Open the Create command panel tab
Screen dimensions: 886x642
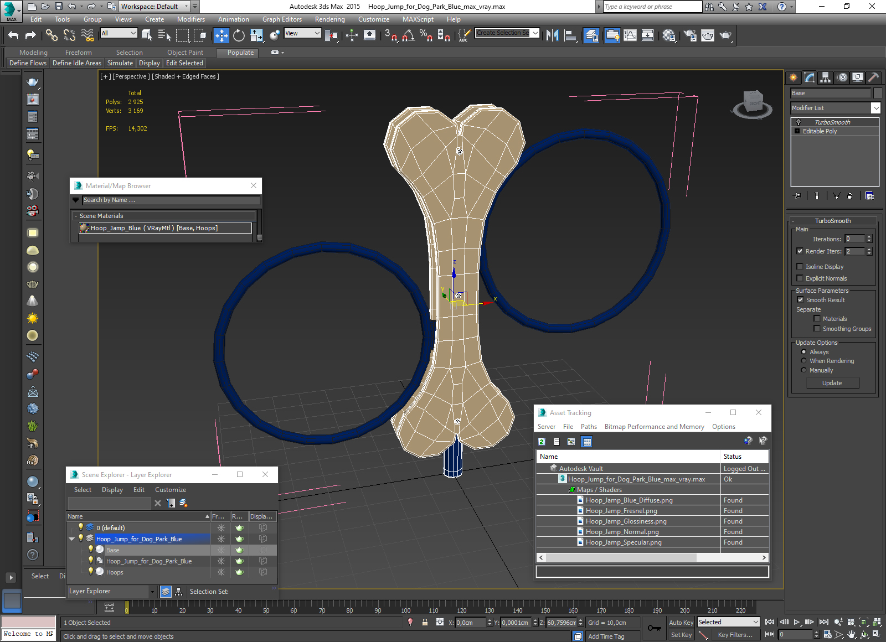[x=794, y=77]
